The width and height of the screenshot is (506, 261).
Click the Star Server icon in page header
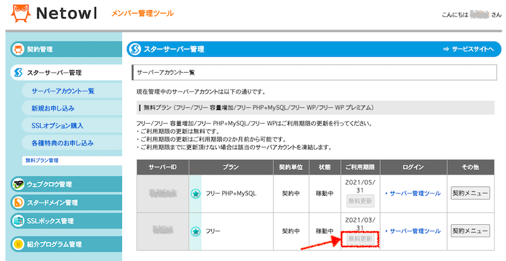pos(135,49)
